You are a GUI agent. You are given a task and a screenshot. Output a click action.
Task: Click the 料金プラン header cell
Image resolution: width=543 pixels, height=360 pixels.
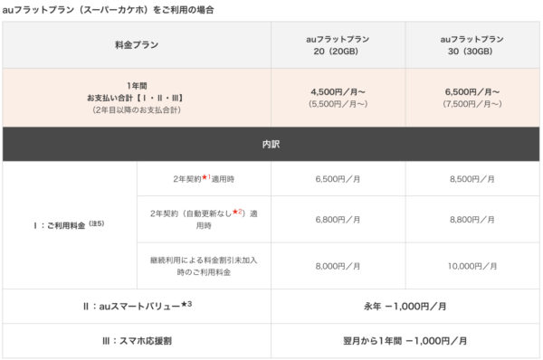137,45
